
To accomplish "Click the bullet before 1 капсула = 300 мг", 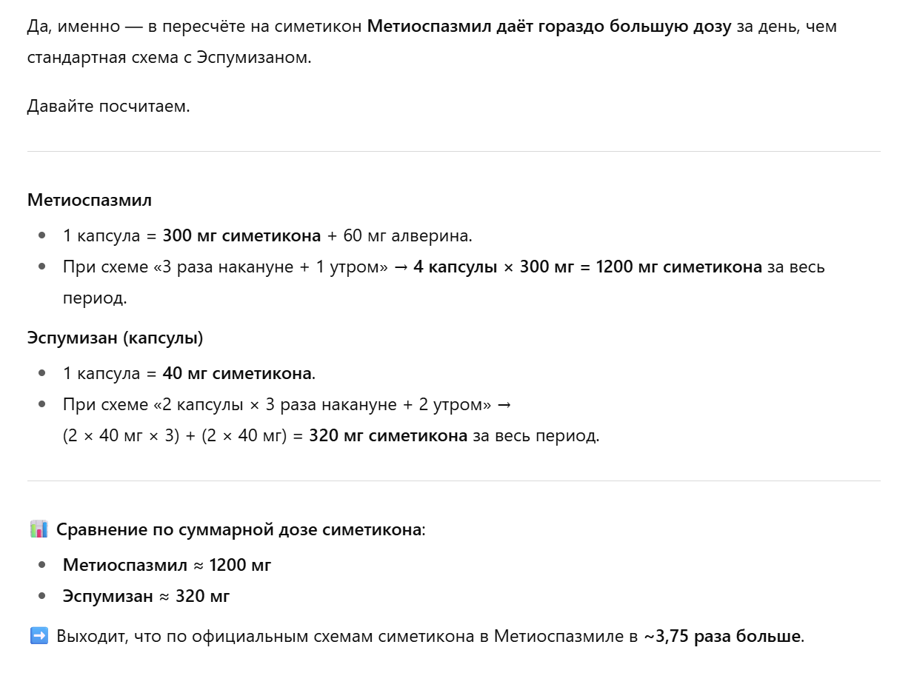I will 42,235.
